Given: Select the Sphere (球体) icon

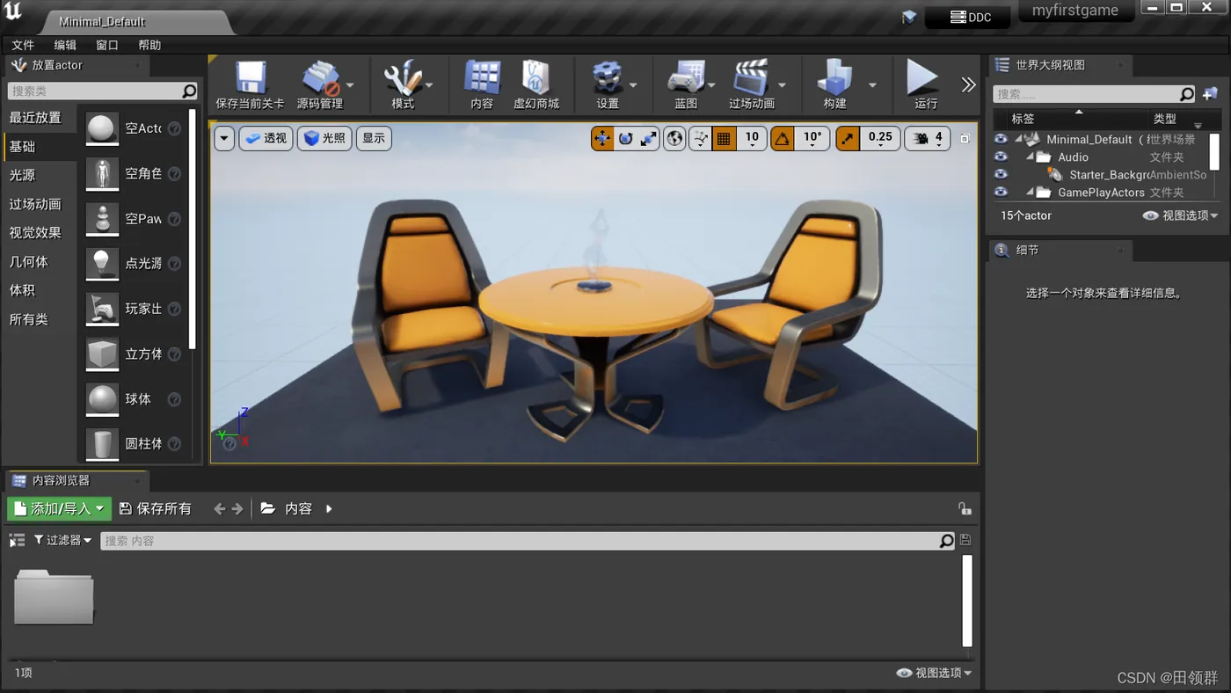Looking at the screenshot, I should (x=102, y=399).
